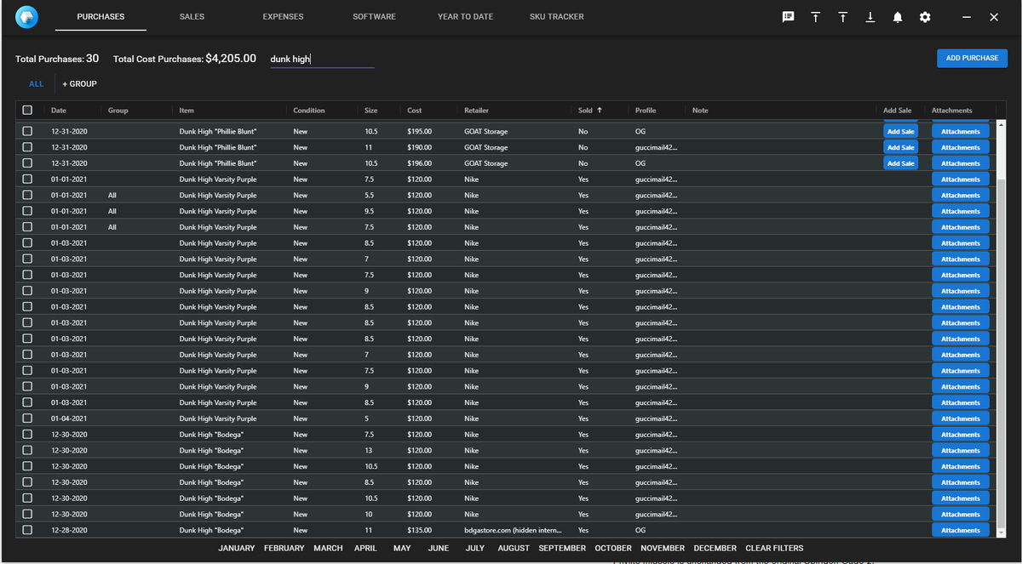Check the Bodega size 13 row checkbox
Viewport: 1022px width, 564px height.
[27, 450]
